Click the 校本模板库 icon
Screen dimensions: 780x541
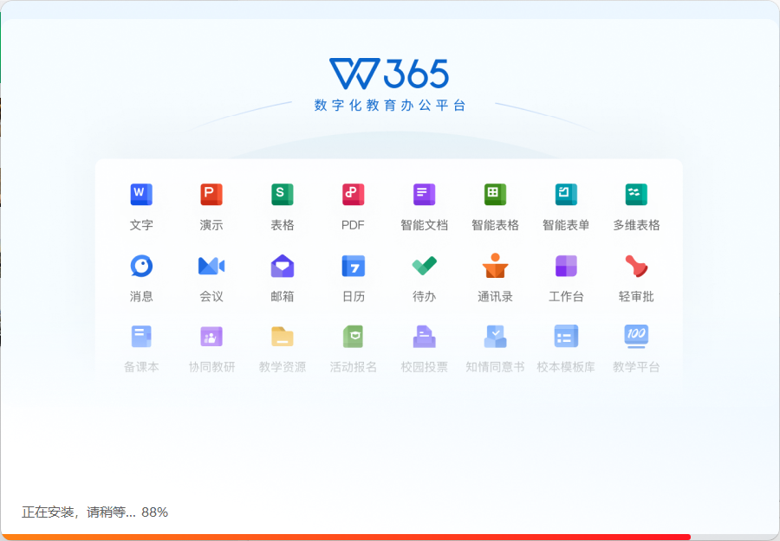566,337
